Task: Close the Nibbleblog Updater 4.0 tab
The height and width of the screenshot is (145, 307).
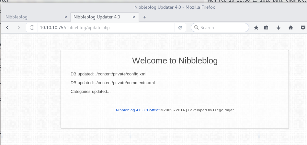Action: [134, 17]
